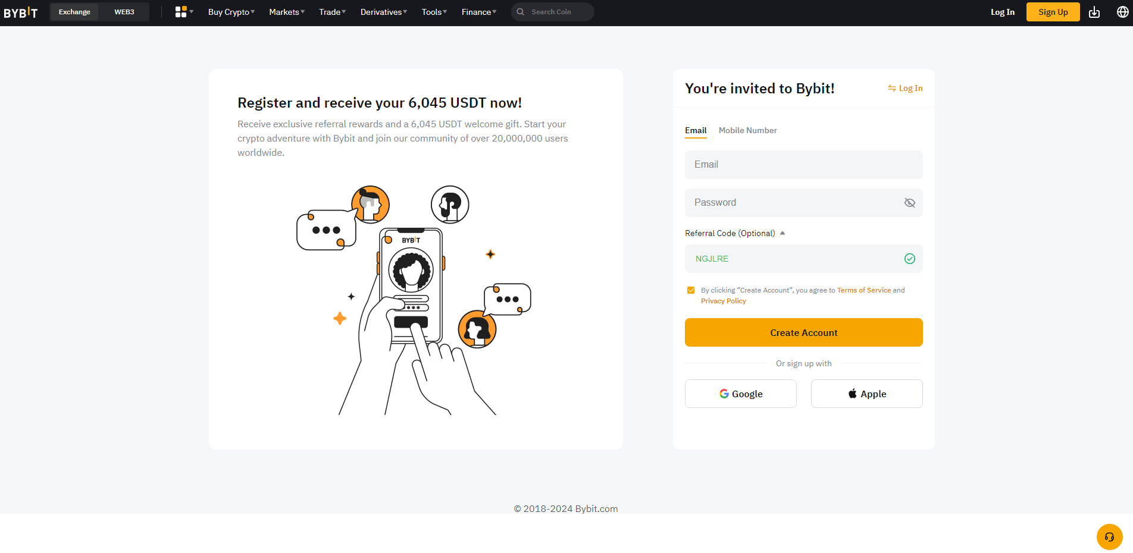
Task: Click the search magnifier icon
Action: (521, 12)
